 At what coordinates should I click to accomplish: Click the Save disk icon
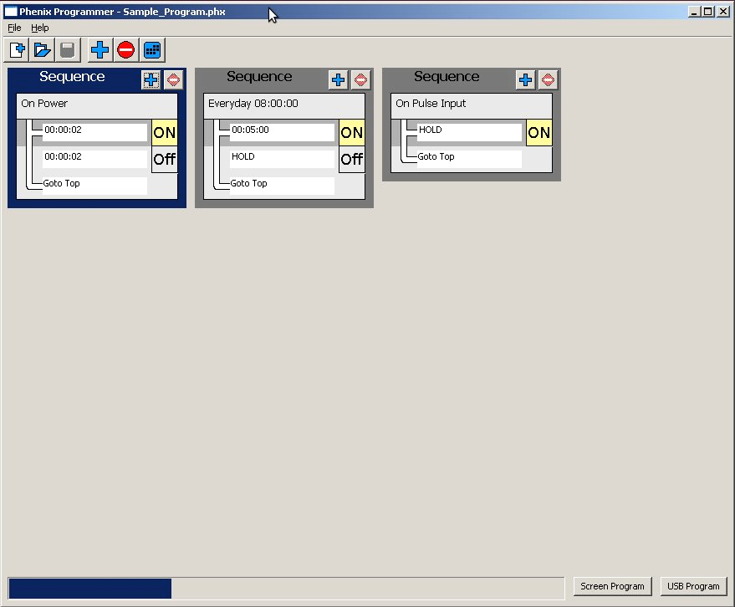(x=68, y=50)
